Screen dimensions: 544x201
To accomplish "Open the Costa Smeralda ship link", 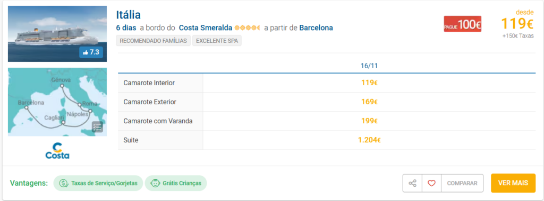I will pyautogui.click(x=206, y=28).
